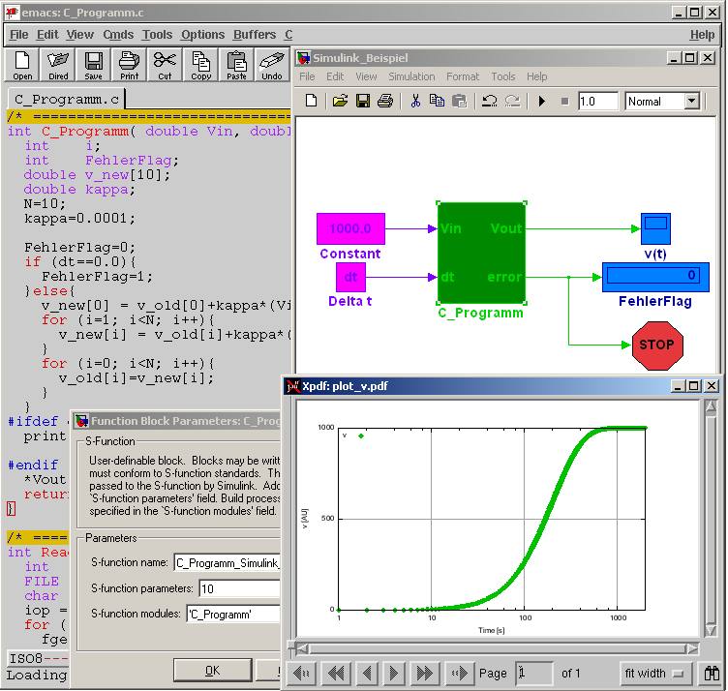Click the Copy icon in emacs toolbar
This screenshot has width=728, height=691.
pos(200,65)
